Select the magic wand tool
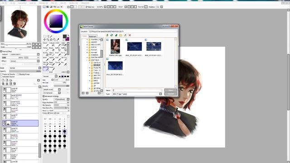The width and height of the screenshot is (290, 163). pos(51,36)
